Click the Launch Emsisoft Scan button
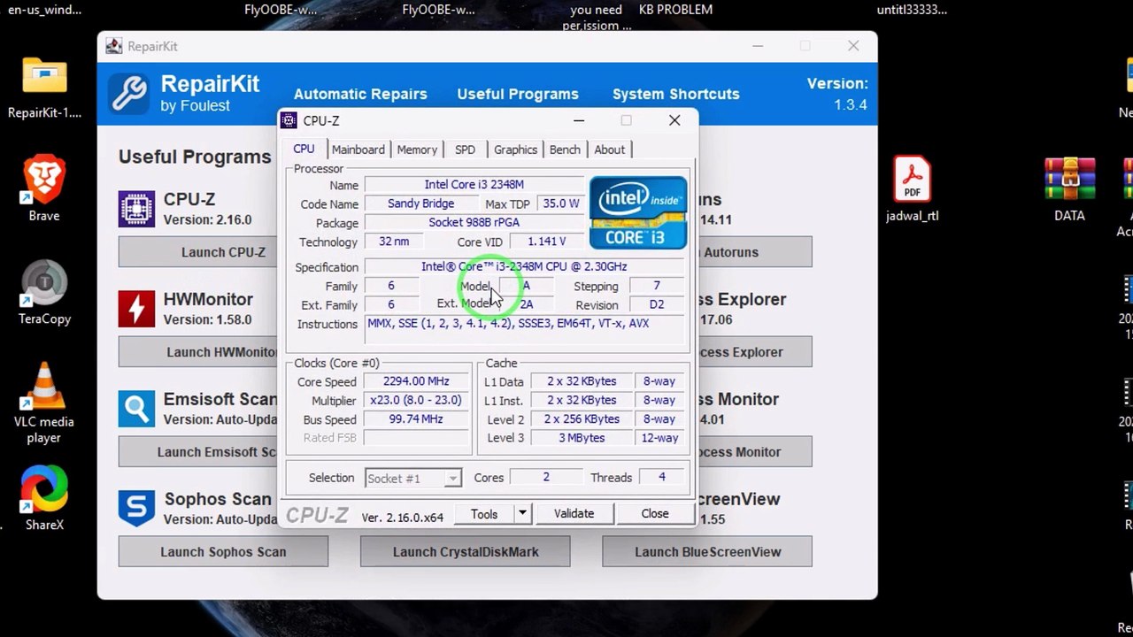The image size is (1133, 637). coord(198,452)
